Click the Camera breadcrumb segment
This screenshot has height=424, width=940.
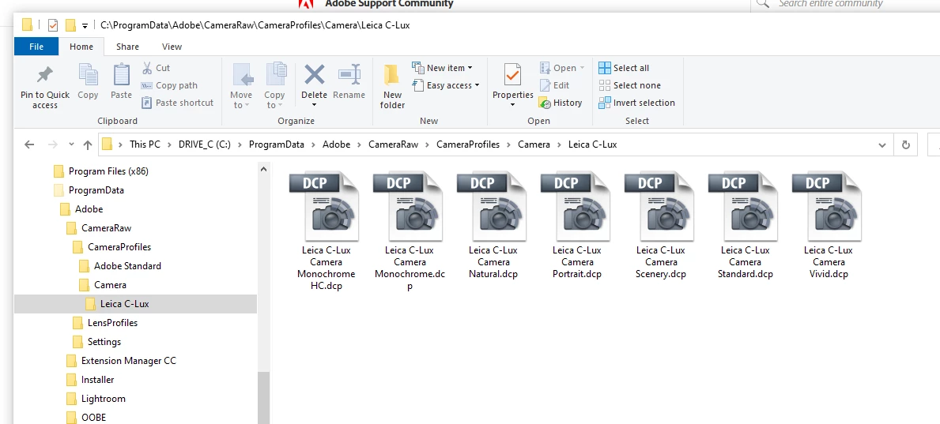coord(534,144)
